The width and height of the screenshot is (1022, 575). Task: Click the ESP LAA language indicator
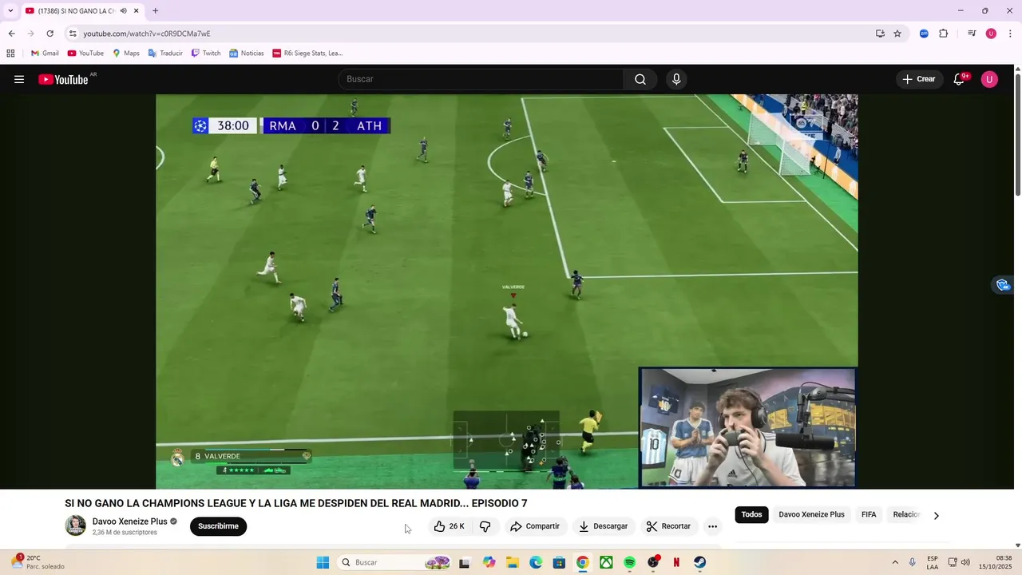[x=933, y=562]
